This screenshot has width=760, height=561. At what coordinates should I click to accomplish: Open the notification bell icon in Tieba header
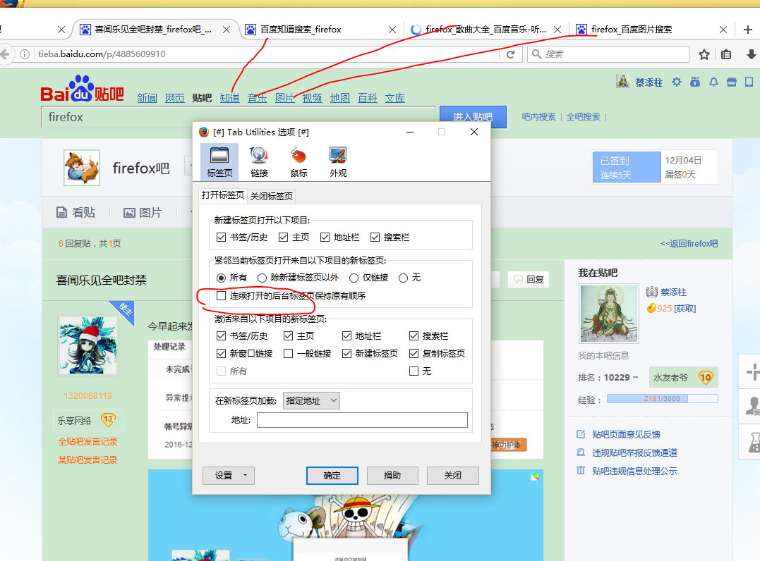[713, 82]
